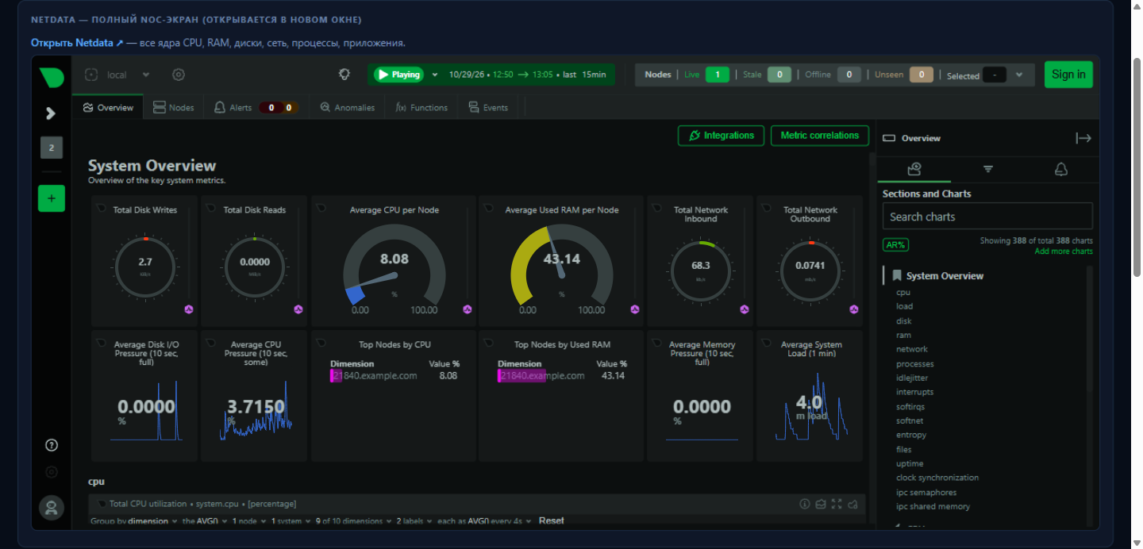
Task: Select the network item in sections list
Action: tap(912, 349)
